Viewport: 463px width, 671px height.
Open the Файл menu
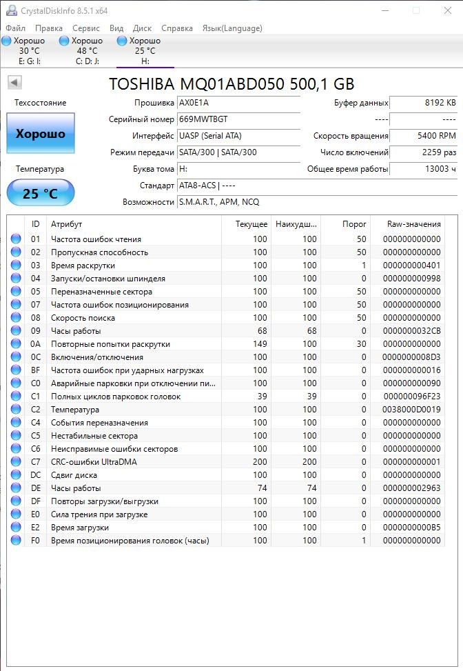(x=15, y=28)
